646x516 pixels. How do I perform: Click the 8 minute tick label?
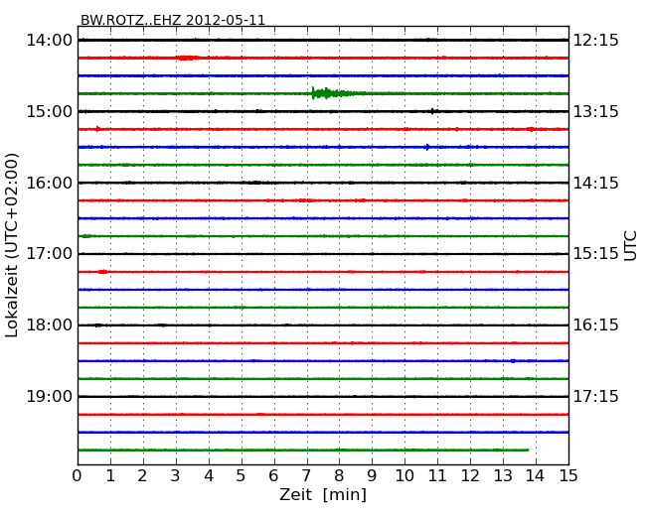339,476
